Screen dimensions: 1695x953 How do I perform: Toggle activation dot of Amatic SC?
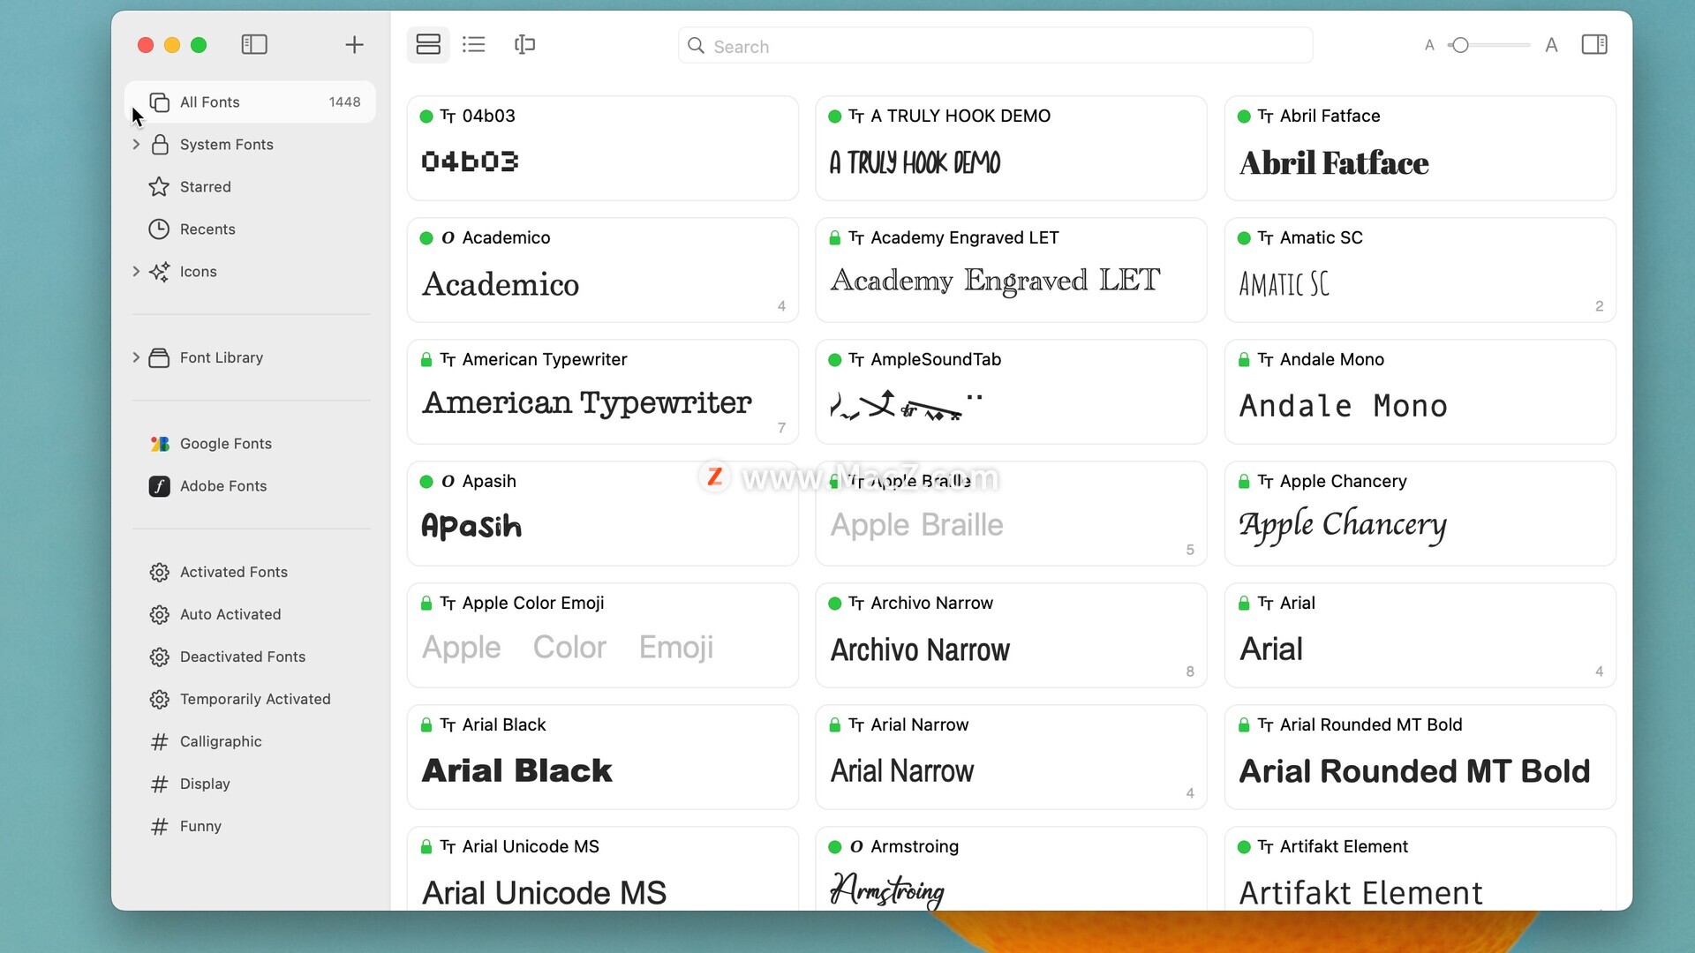[1244, 238]
